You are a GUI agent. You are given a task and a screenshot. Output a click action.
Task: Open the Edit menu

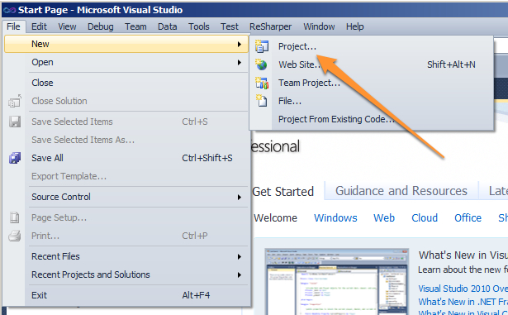point(39,26)
